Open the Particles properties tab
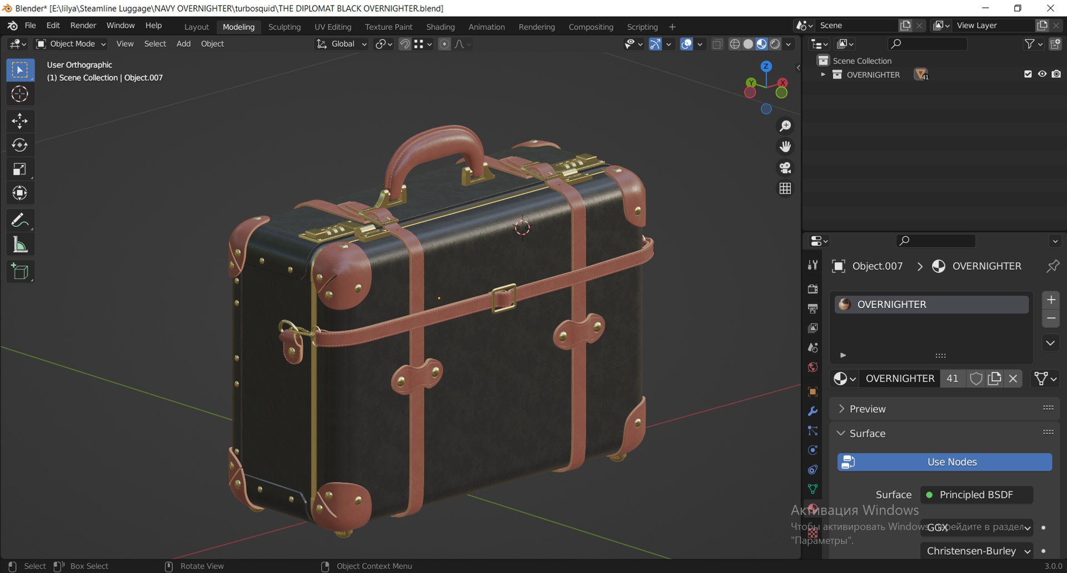This screenshot has width=1067, height=573. tap(812, 431)
